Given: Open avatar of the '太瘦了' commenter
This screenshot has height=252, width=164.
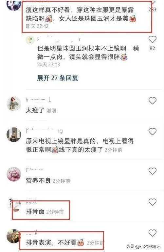Looking at the screenshot, I should click(14, 104).
